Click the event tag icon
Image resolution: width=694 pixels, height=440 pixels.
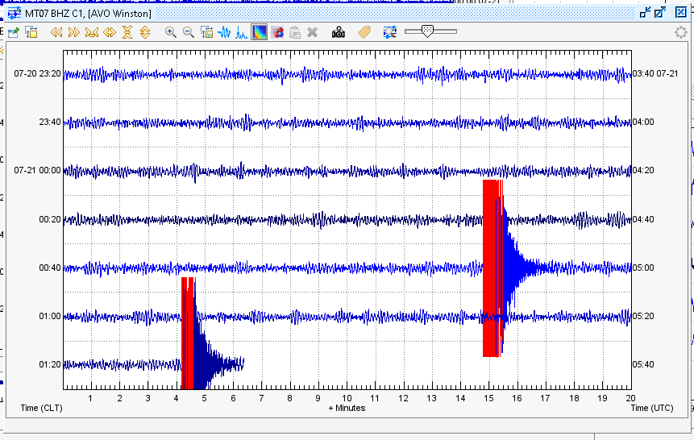pyautogui.click(x=364, y=32)
